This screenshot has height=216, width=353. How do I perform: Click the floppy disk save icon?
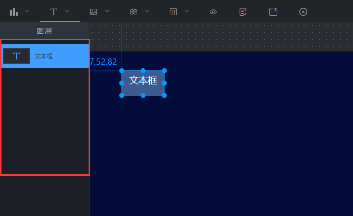(273, 12)
